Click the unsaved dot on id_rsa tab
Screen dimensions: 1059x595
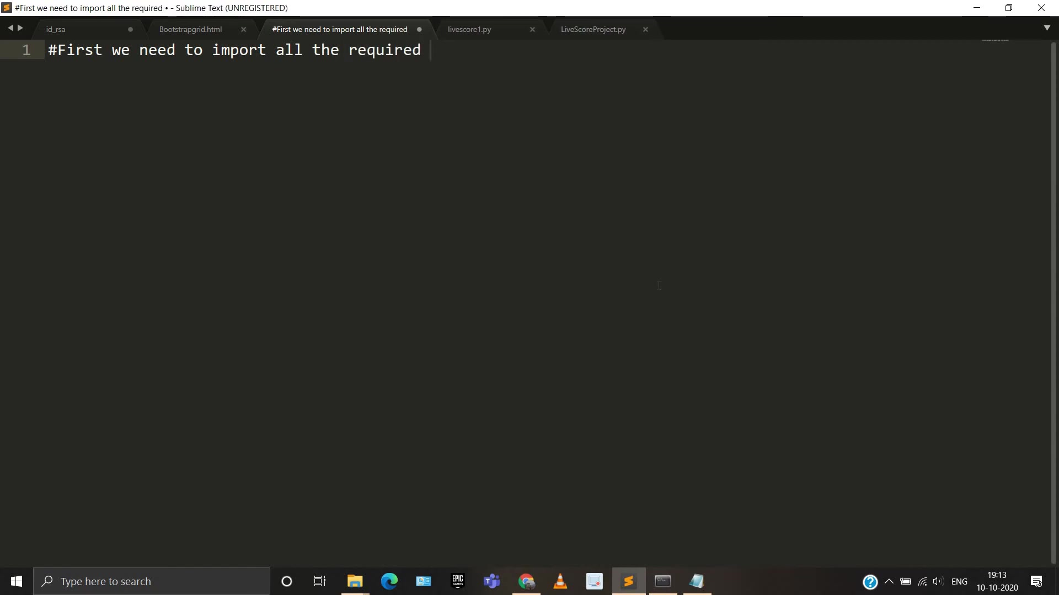pyautogui.click(x=130, y=29)
